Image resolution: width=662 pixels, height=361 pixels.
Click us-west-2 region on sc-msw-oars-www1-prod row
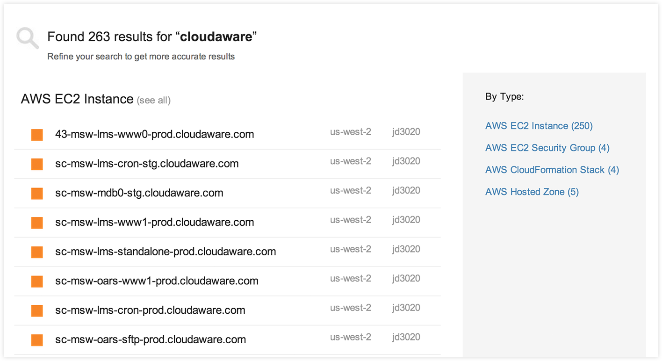[350, 278]
